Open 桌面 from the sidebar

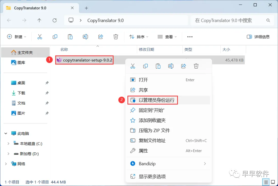point(25,83)
